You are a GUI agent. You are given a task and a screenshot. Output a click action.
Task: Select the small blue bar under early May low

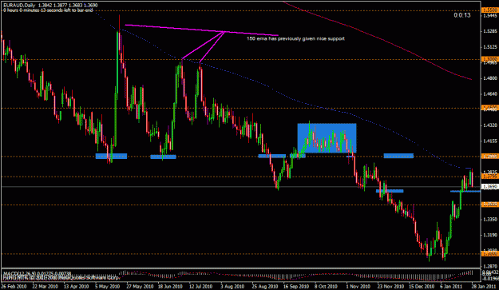(x=112, y=156)
